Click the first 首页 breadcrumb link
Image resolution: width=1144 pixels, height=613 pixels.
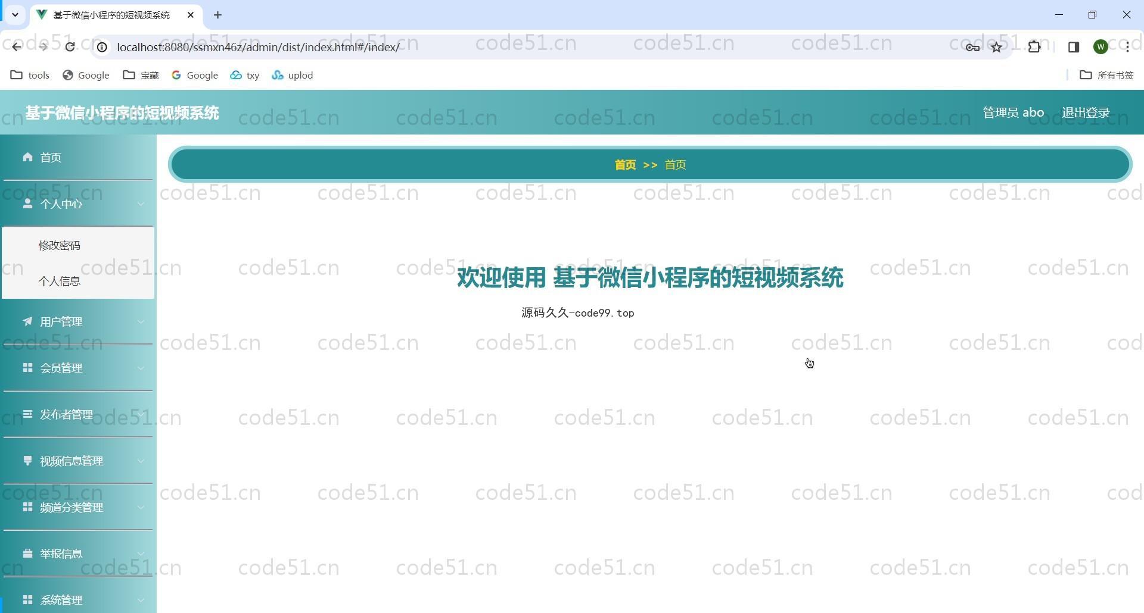625,165
